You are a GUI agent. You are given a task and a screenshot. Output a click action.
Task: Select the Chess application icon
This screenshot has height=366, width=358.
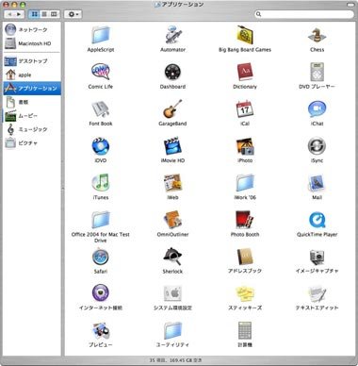point(317,35)
